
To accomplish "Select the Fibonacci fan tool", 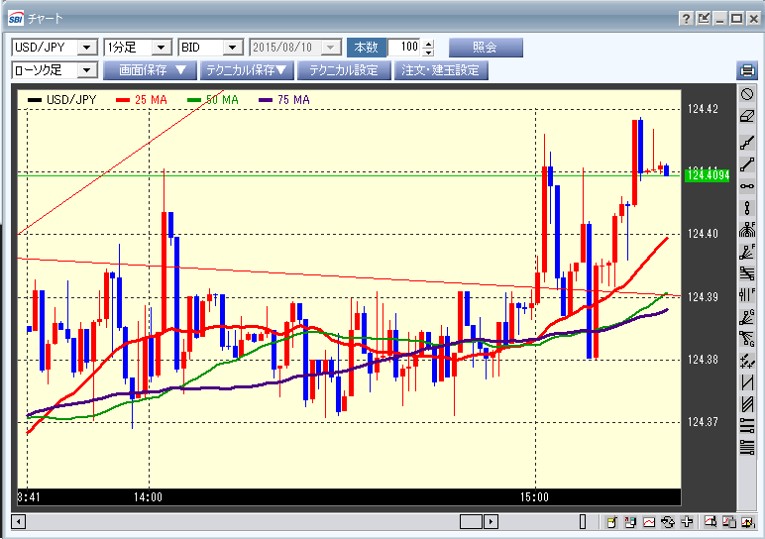I will [x=747, y=252].
